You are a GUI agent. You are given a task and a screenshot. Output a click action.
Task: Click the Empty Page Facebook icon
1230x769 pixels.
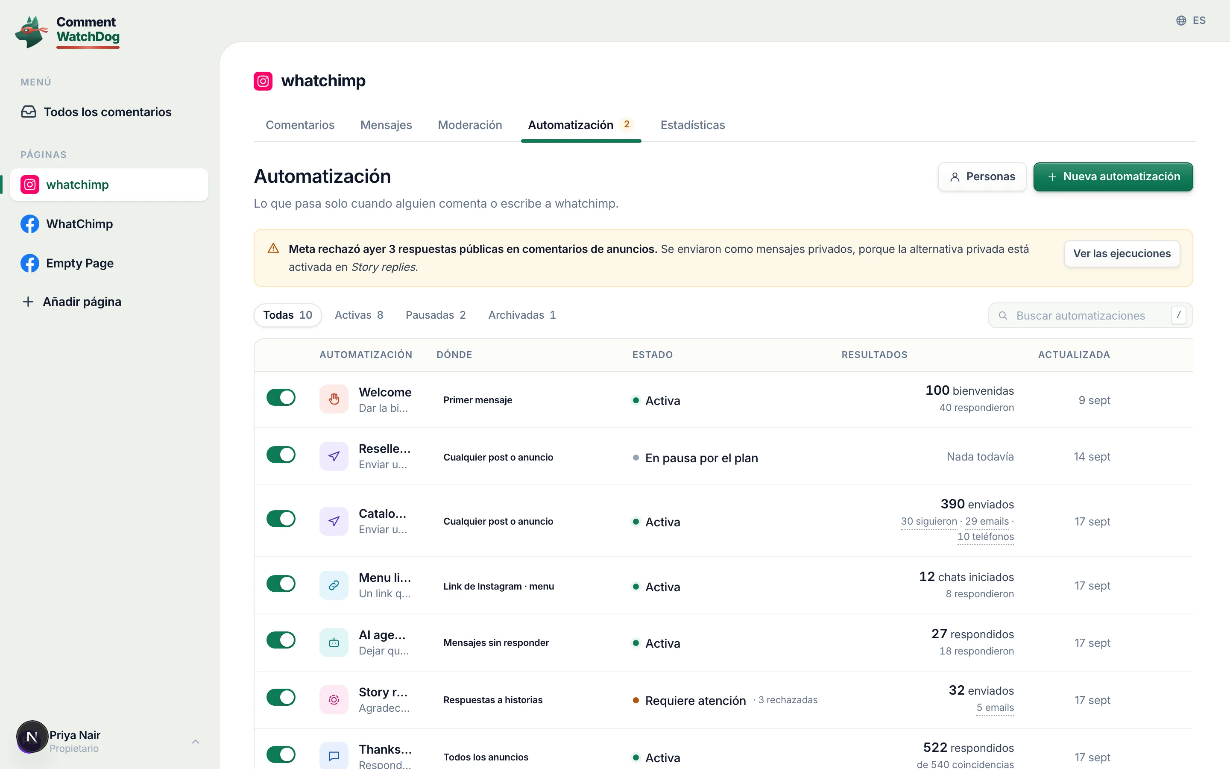click(x=30, y=263)
